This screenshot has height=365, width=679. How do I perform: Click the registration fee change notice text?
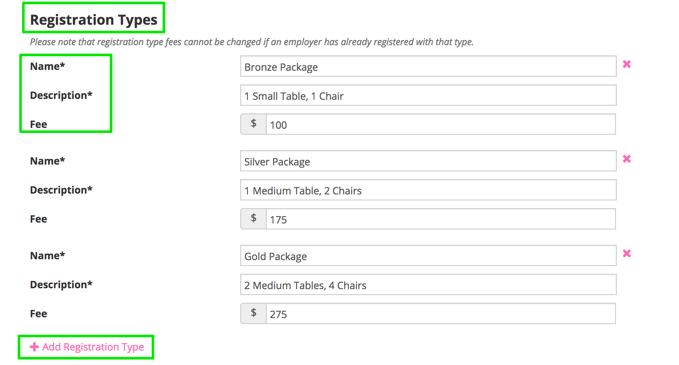[251, 42]
